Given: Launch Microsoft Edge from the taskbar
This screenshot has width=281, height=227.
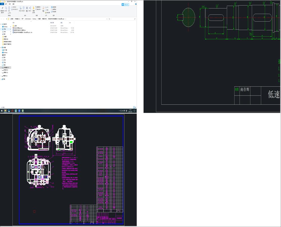Looking at the screenshot, I should pos(9,111).
